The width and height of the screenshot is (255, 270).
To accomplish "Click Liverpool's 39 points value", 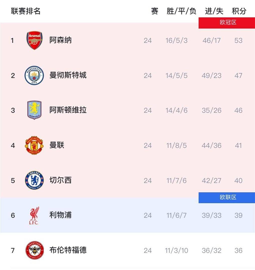I will (238, 215).
